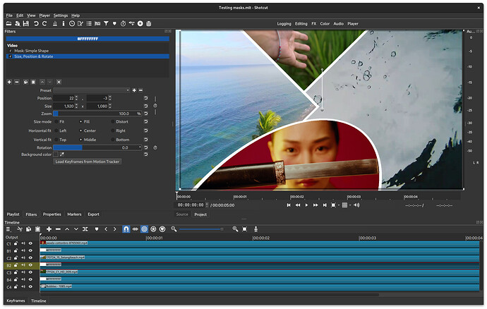
Task: Open the grid overlay dropdown in the player
Action: click(345, 205)
